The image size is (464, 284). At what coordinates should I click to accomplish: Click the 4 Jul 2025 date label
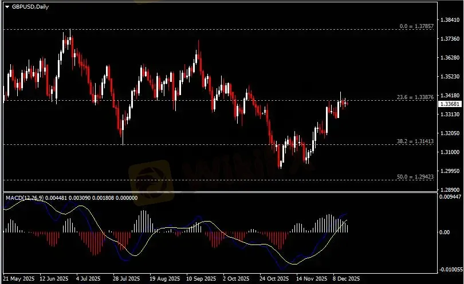(x=88, y=279)
